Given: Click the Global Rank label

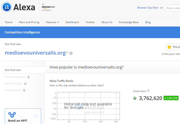Looking at the screenshot, I should (x=140, y=91).
